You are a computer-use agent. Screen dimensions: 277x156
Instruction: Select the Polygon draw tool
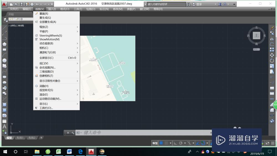(4, 44)
